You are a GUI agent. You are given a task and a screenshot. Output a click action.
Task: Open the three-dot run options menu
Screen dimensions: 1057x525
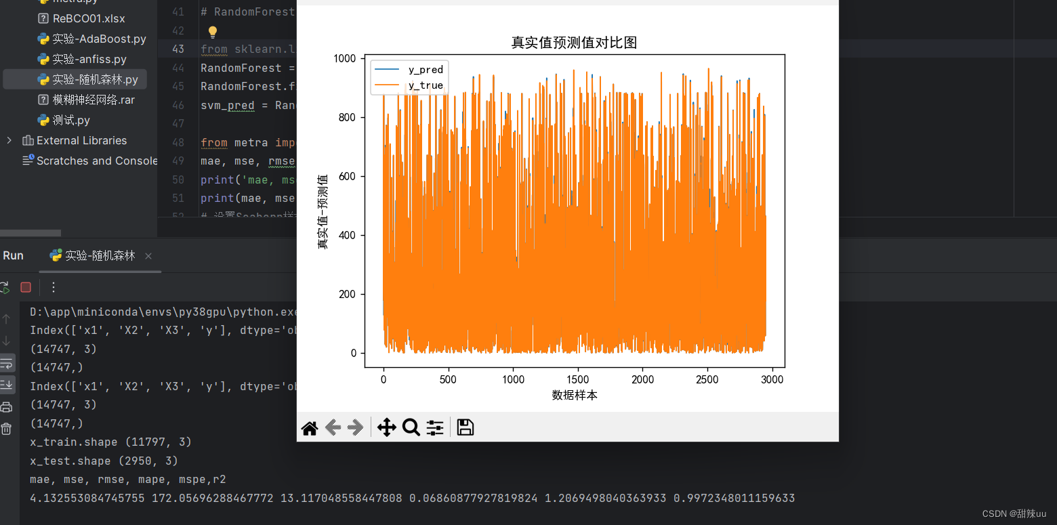pyautogui.click(x=53, y=287)
